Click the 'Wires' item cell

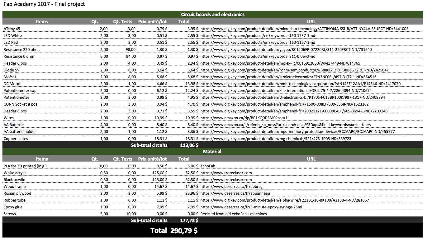[x=9, y=118]
